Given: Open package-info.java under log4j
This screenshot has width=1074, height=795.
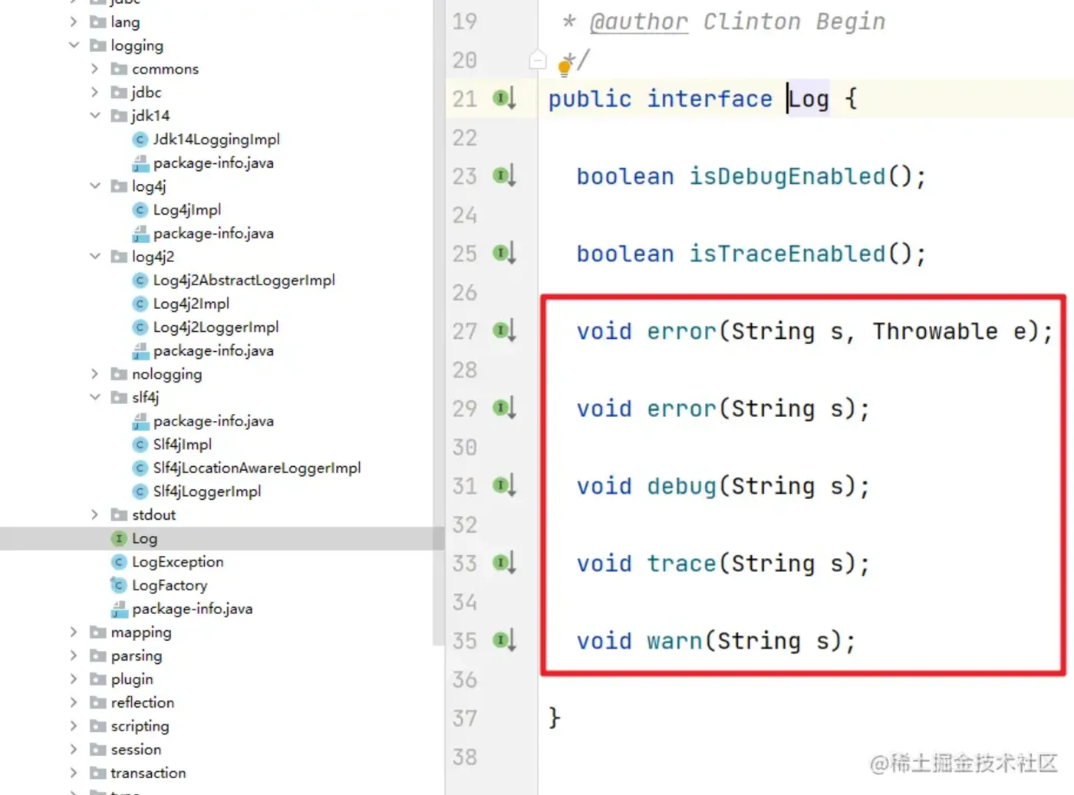Looking at the screenshot, I should (213, 234).
